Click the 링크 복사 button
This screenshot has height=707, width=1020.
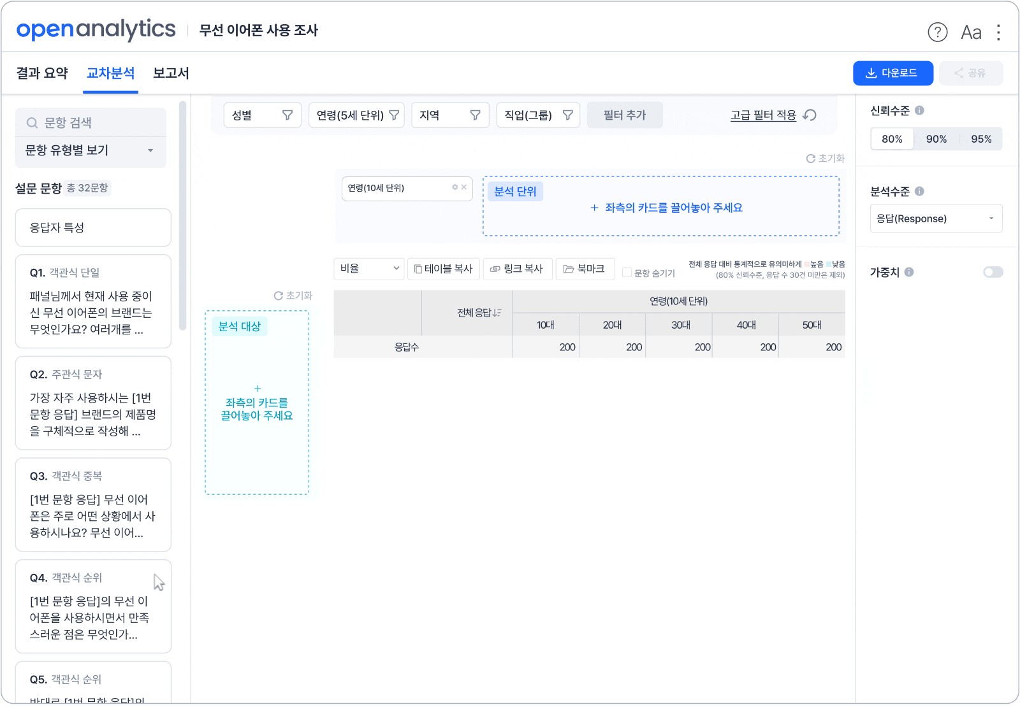(517, 269)
